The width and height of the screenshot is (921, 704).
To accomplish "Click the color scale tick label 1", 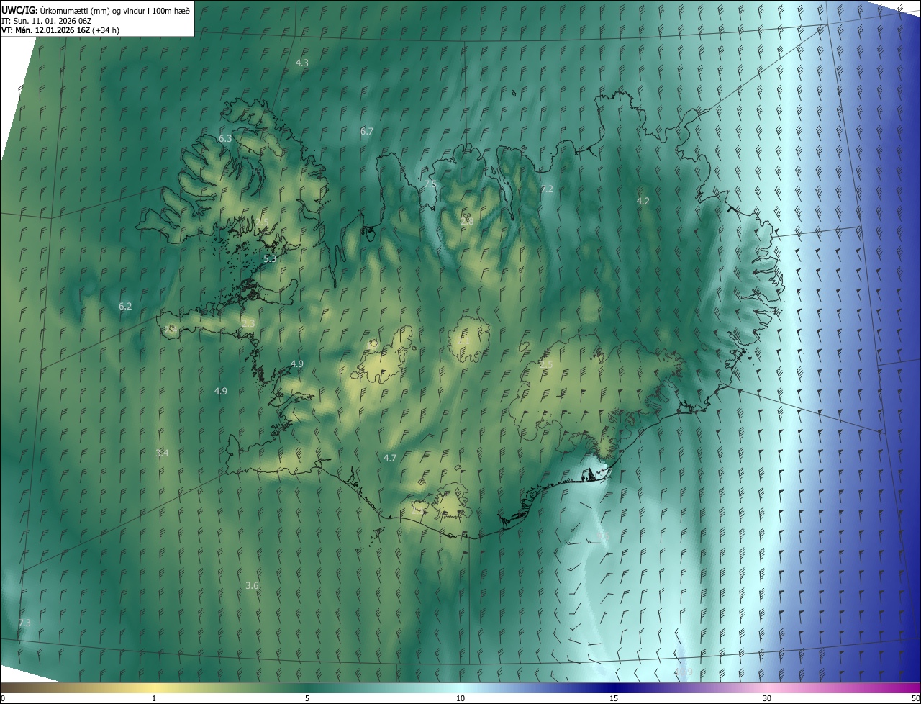I will pyautogui.click(x=154, y=698).
